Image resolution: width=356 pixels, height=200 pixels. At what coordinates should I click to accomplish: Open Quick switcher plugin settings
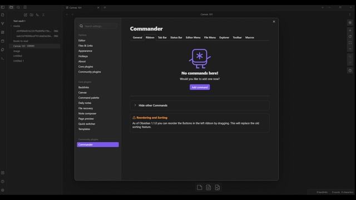(98, 124)
